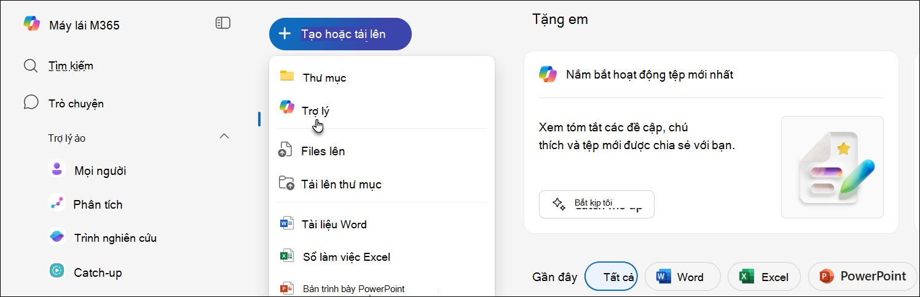Click the Trợ lý ảo section label
Screen dimensions: 920x297
point(66,138)
